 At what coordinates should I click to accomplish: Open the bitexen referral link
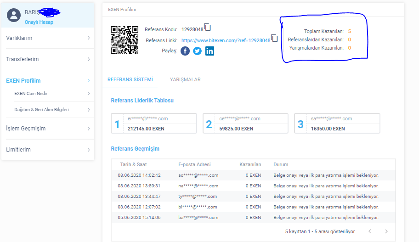pos(226,40)
